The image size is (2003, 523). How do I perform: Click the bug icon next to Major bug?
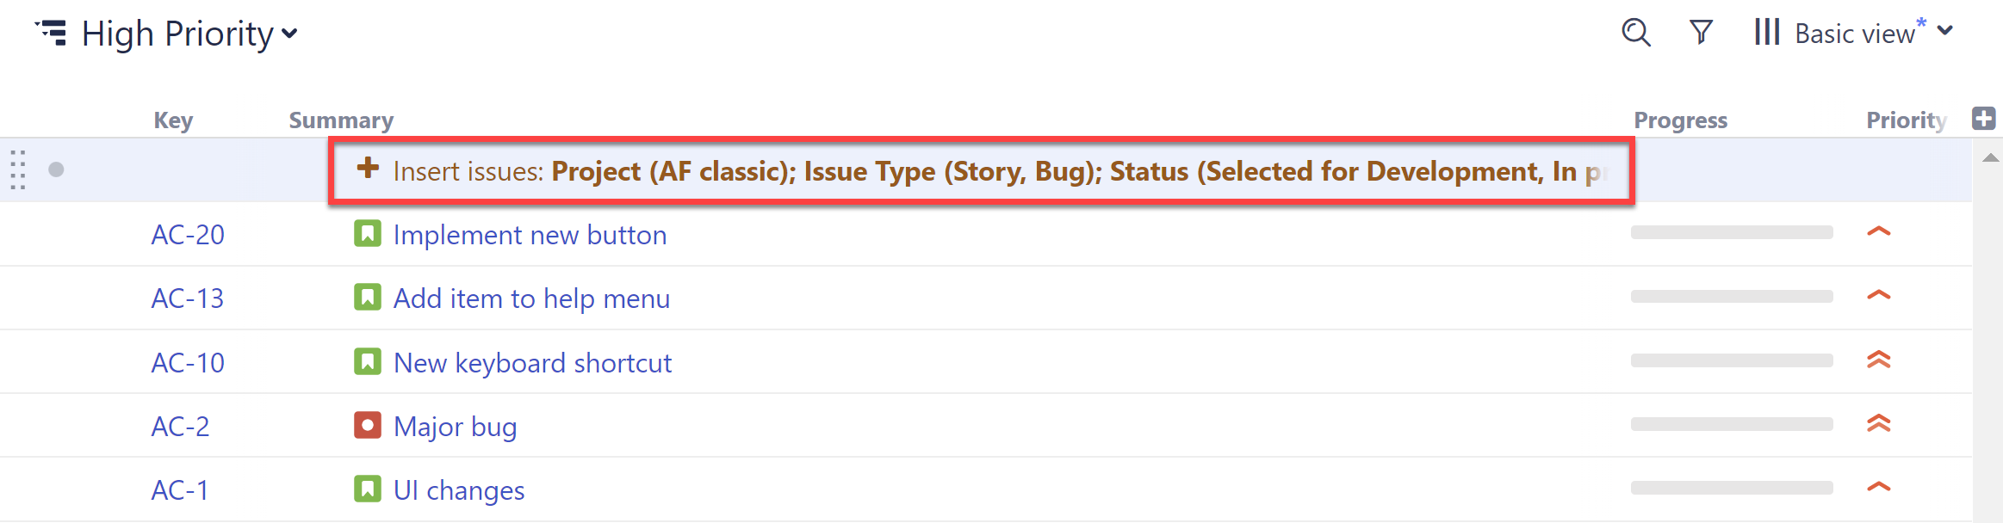tap(368, 425)
